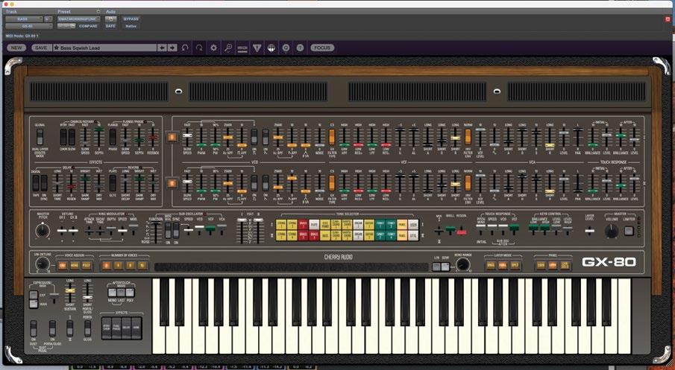The height and width of the screenshot is (370, 675).
Task: Click the question mark help icon
Action: tap(301, 48)
